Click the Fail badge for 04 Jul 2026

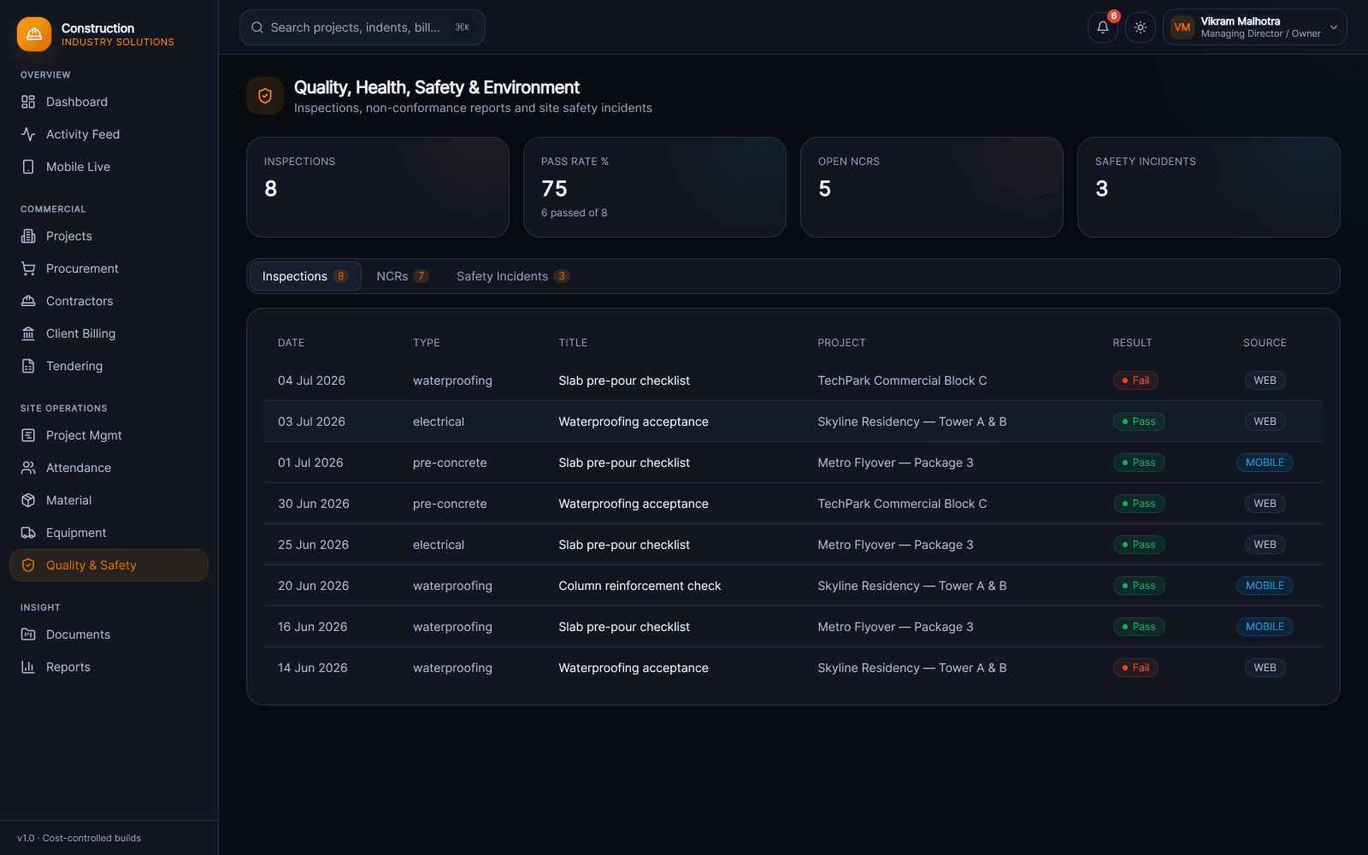coord(1135,380)
